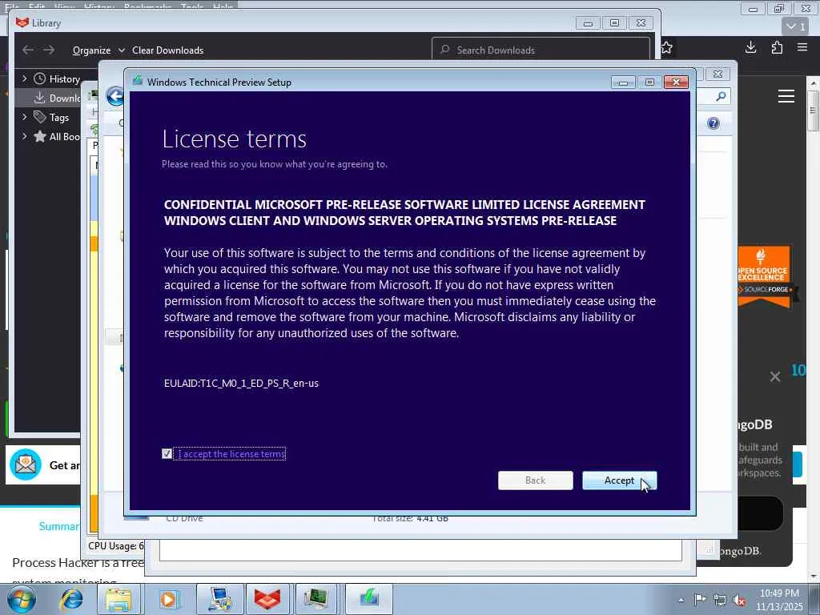
Task: Open Internet Explorer from taskbar
Action: click(71, 599)
